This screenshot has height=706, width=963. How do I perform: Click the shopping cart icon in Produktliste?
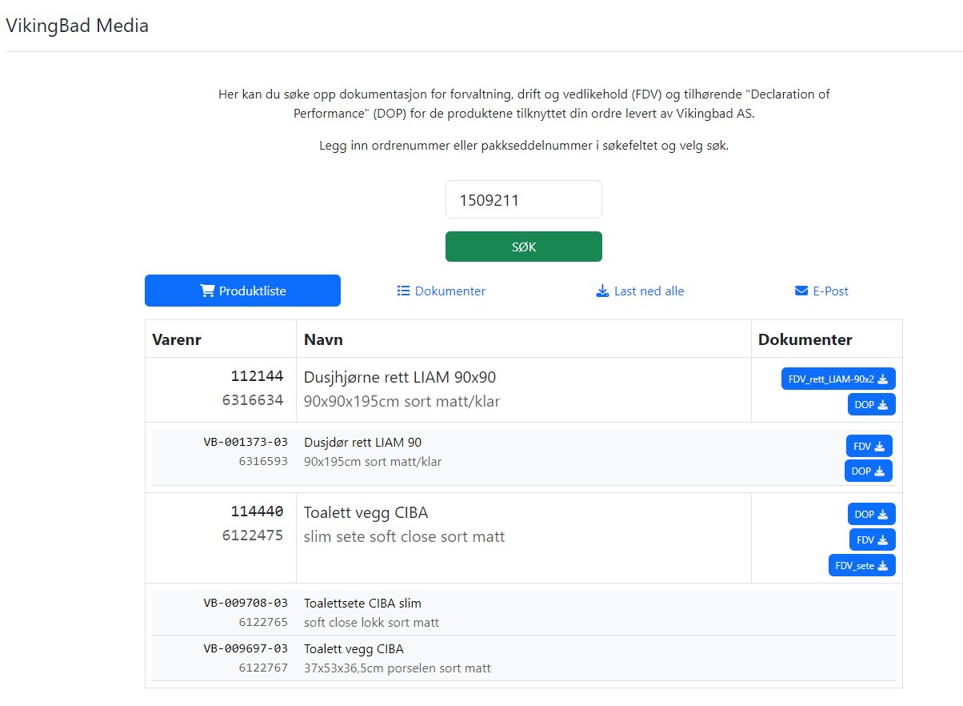click(x=207, y=291)
